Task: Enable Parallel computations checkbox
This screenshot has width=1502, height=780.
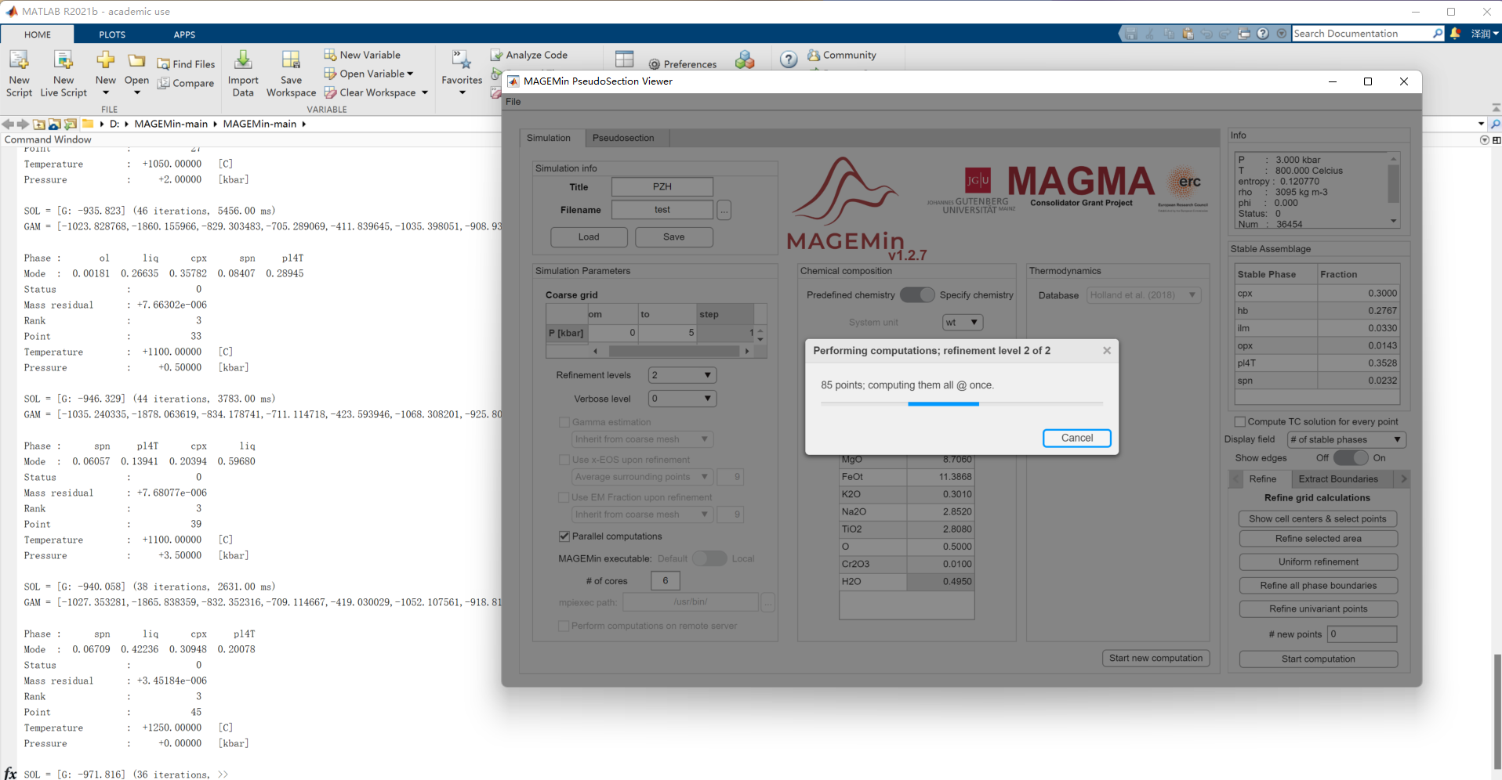Action: (564, 536)
